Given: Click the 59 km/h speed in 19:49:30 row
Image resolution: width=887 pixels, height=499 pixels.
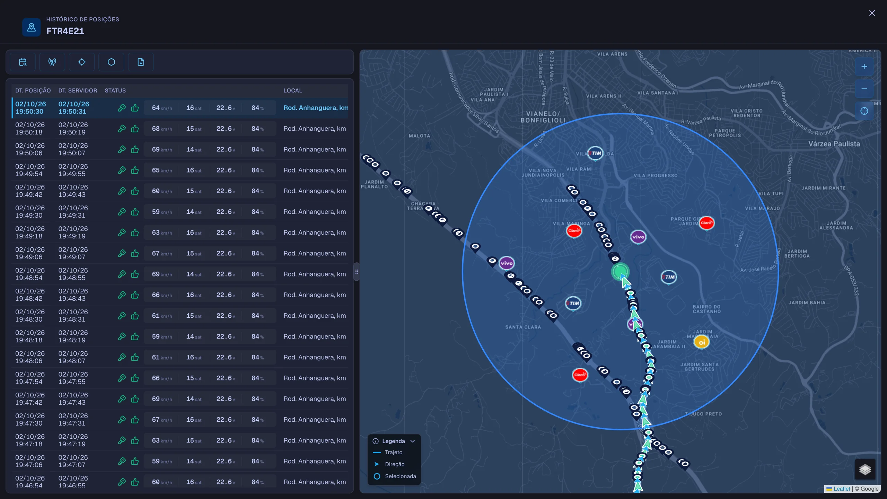Looking at the screenshot, I should click(162, 212).
